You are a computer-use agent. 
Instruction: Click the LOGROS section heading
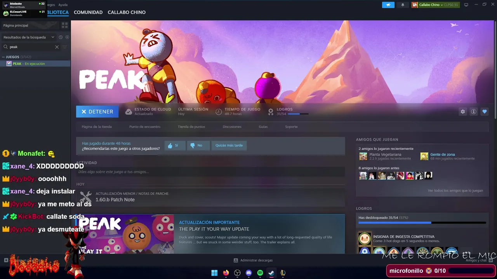364,208
